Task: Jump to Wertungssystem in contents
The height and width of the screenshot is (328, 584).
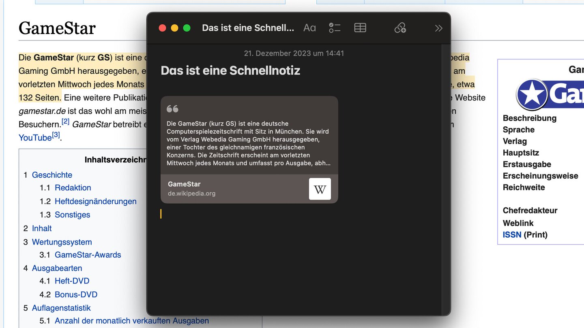Action: (62, 242)
